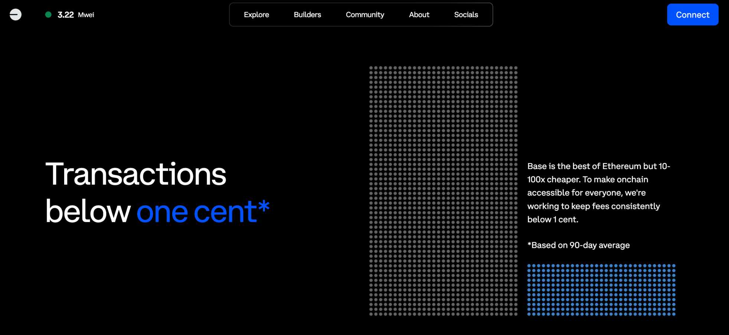Click the Base logo icon
This screenshot has width=729, height=335.
16,14
